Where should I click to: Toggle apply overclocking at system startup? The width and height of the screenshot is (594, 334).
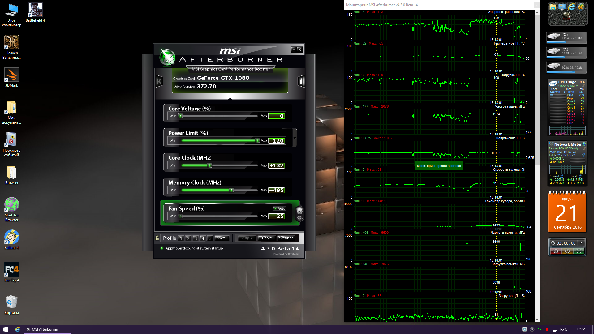(x=162, y=248)
